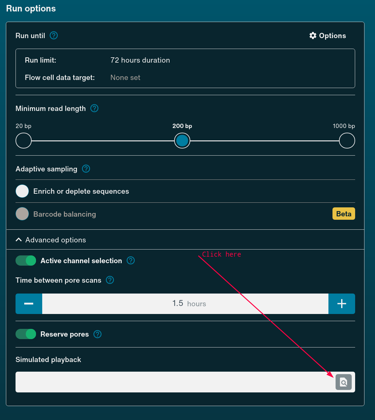Select Enrich or deplete sequences
The width and height of the screenshot is (375, 420).
pyautogui.click(x=22, y=191)
